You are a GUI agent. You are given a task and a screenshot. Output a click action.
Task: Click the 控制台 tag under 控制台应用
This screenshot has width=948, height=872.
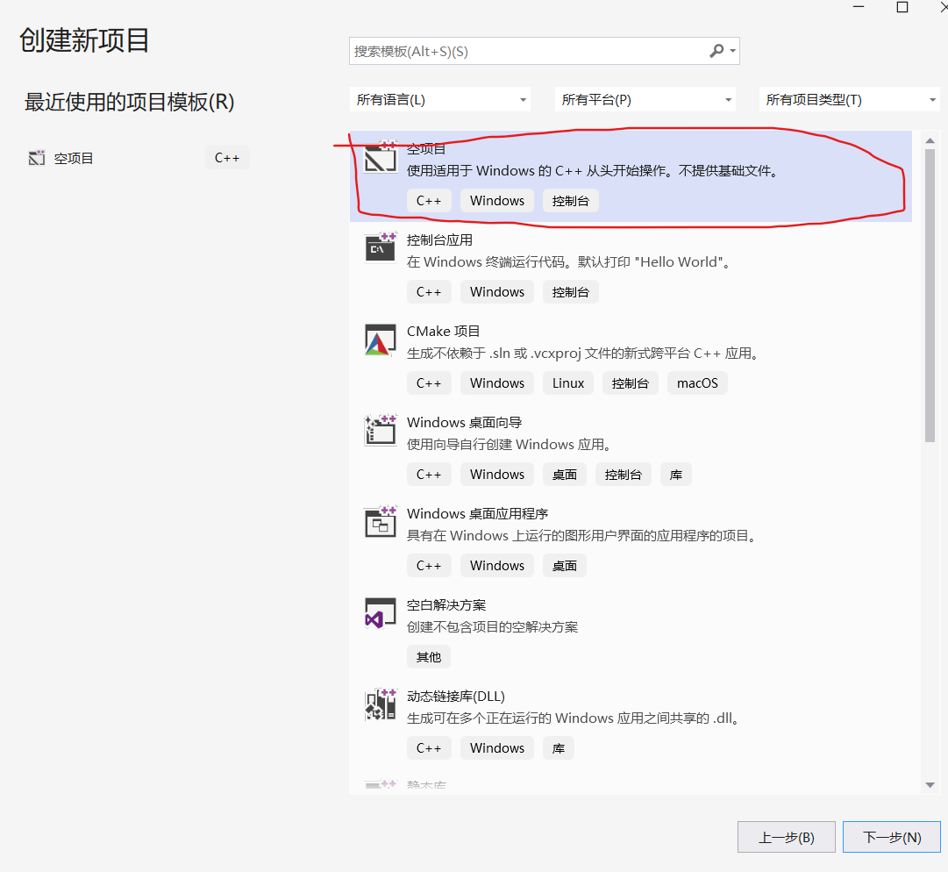[x=571, y=292]
